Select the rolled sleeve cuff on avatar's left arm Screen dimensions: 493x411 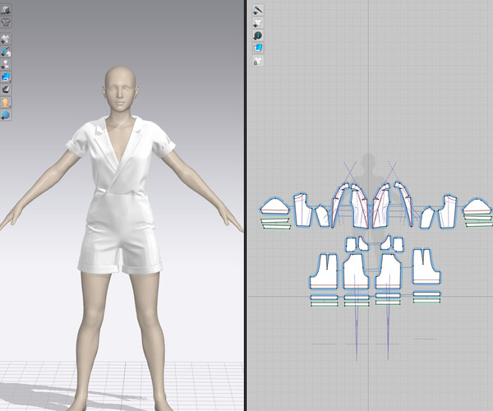tap(166, 147)
